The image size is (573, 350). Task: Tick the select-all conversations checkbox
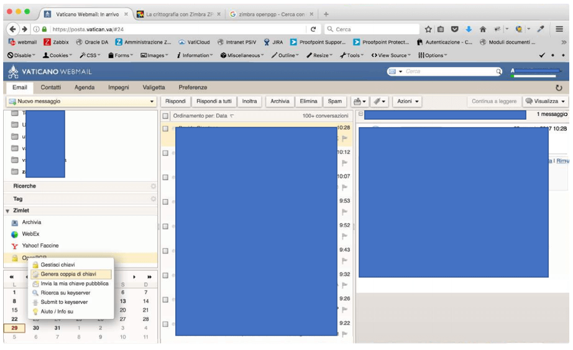(165, 116)
